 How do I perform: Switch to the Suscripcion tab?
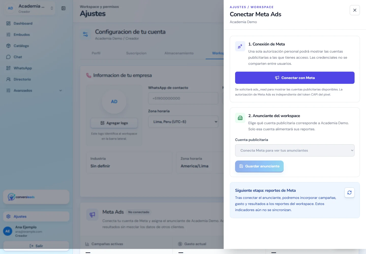click(136, 53)
